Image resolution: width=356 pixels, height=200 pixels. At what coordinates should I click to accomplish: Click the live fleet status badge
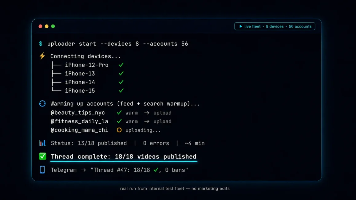[275, 26]
